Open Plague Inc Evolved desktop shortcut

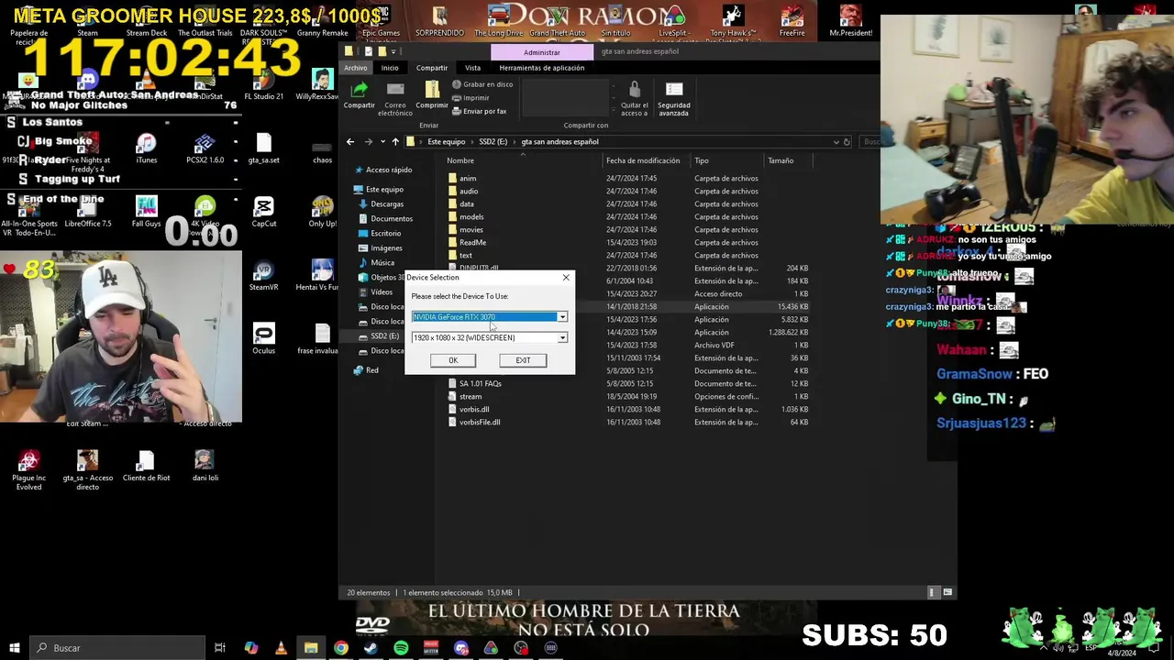[x=28, y=470]
